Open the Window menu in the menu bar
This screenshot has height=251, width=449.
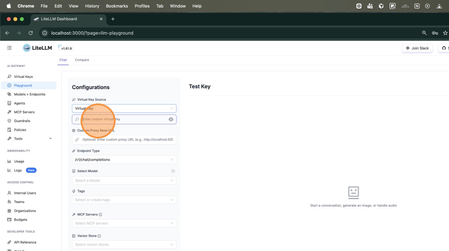(178, 6)
